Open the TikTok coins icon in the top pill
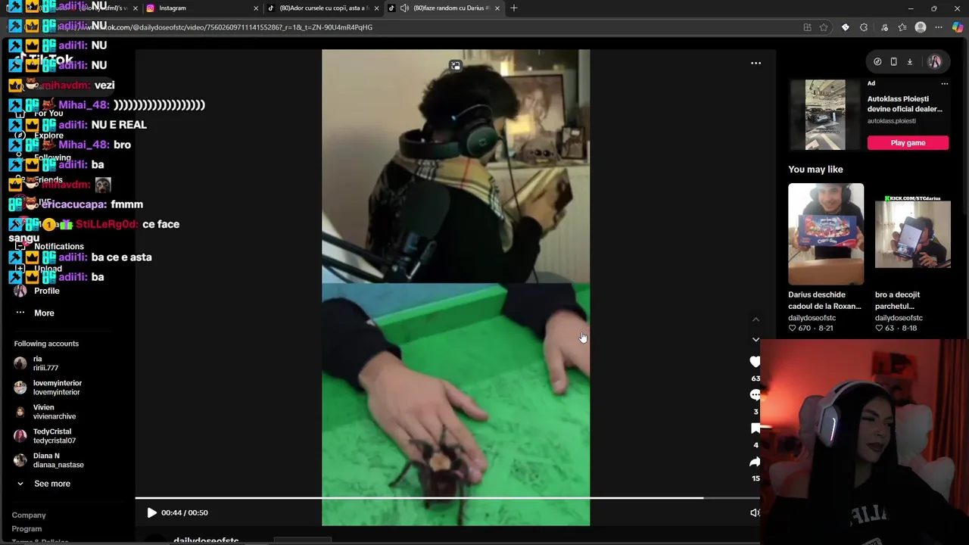This screenshot has width=969, height=545. coord(877,62)
